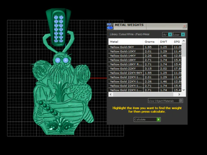
Task: Sort by the Metal column header
Action: click(x=126, y=42)
